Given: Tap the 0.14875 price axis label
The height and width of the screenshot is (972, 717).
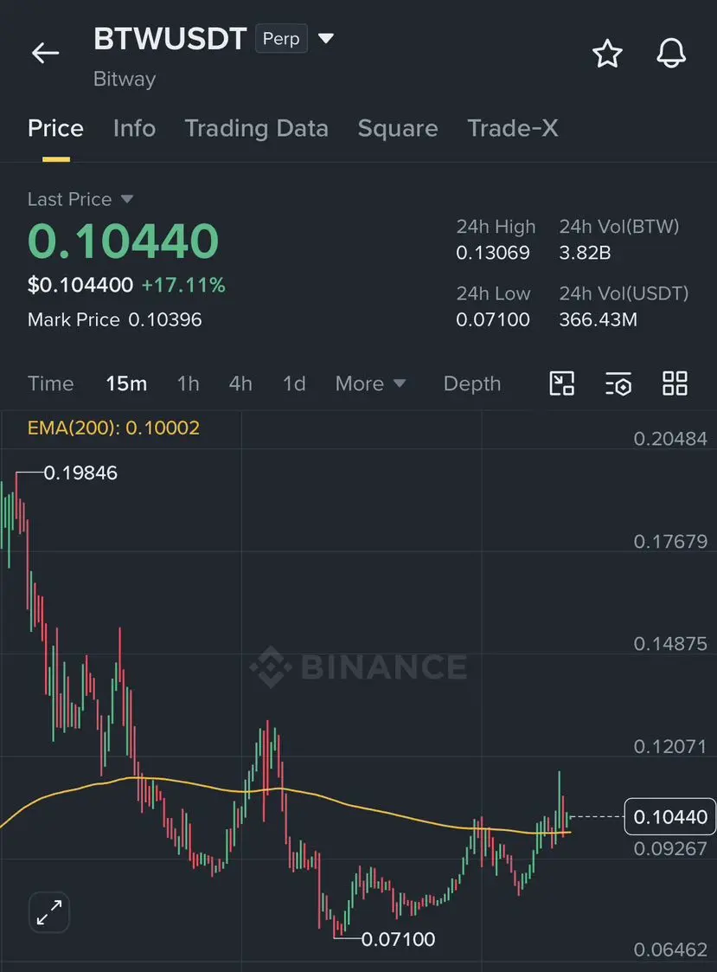Looking at the screenshot, I should click(670, 644).
